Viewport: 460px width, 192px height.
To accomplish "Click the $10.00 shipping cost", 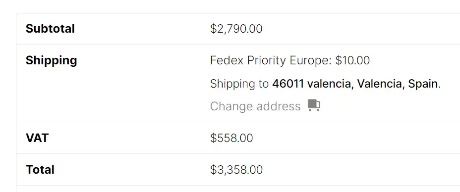I will click(x=352, y=60).
